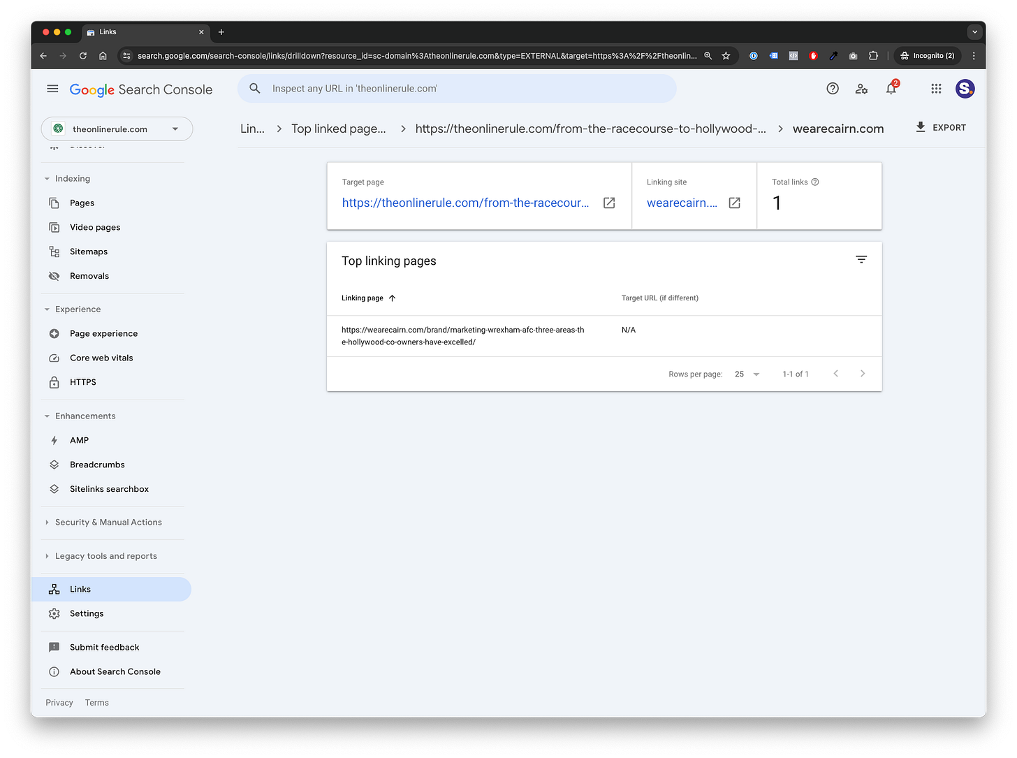
Task: Click the URL inspection search field
Action: point(457,89)
